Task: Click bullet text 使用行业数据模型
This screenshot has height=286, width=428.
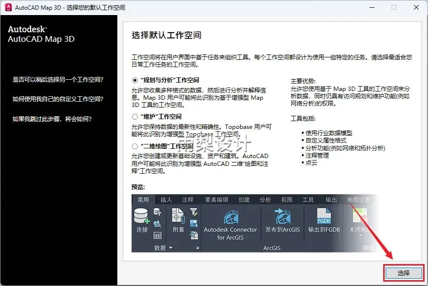Action: 329,133
